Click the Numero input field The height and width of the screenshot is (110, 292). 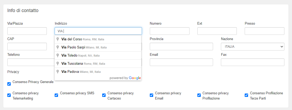point(169,31)
